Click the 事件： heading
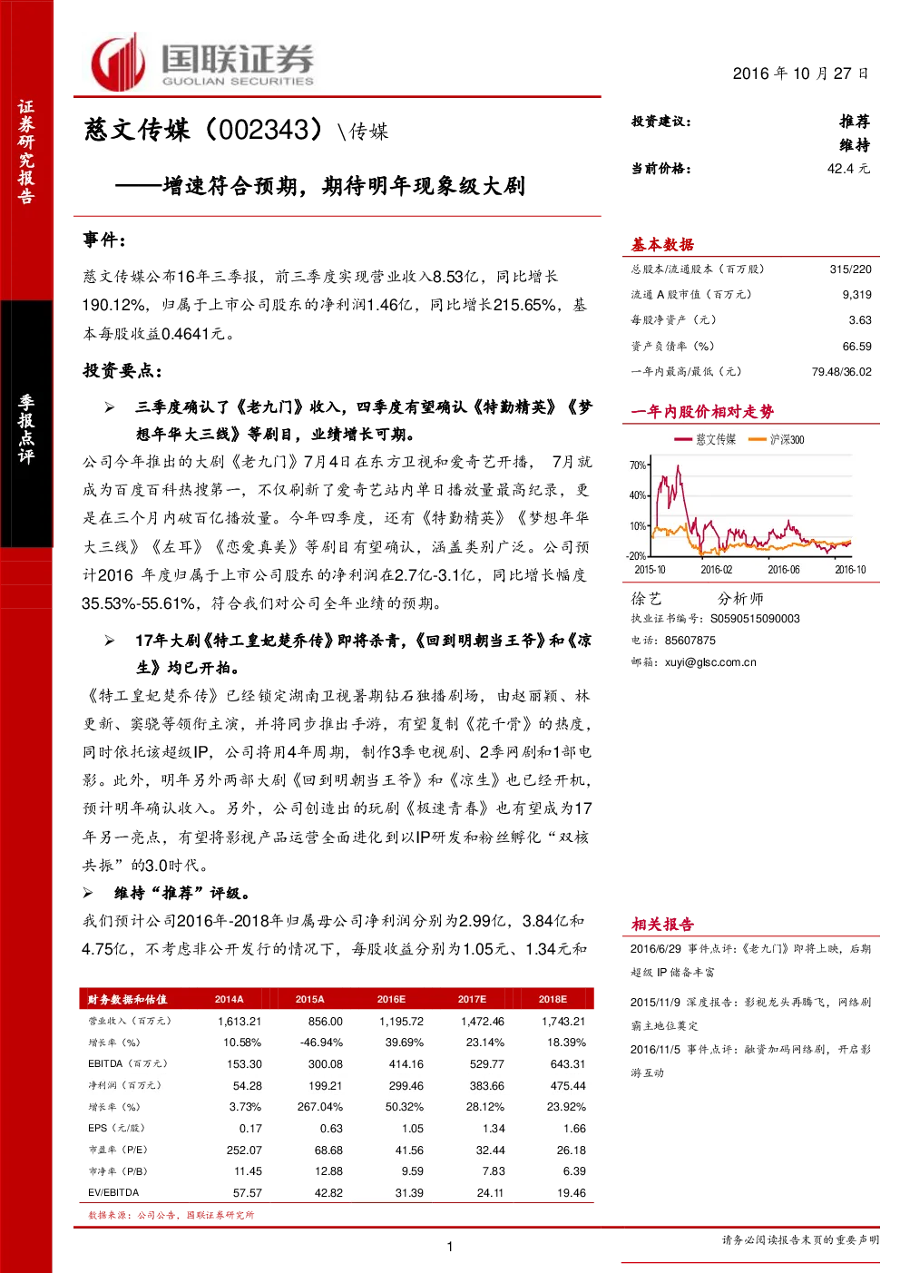The height and width of the screenshot is (1273, 900). 105,240
